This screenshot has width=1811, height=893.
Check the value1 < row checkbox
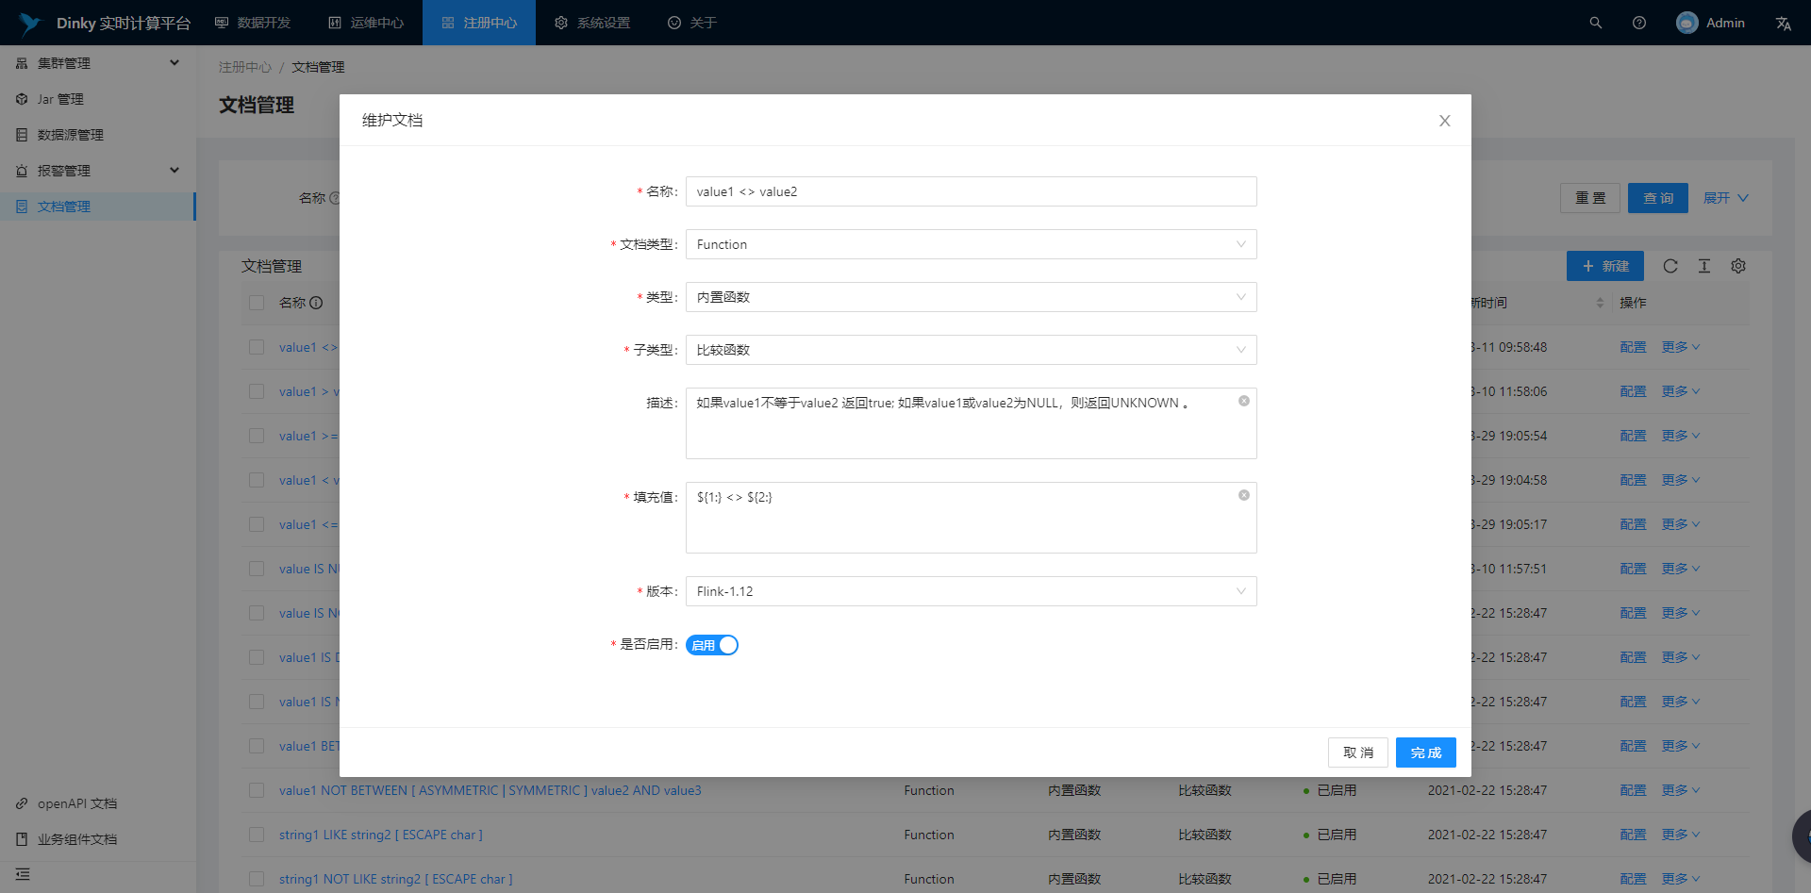point(257,480)
